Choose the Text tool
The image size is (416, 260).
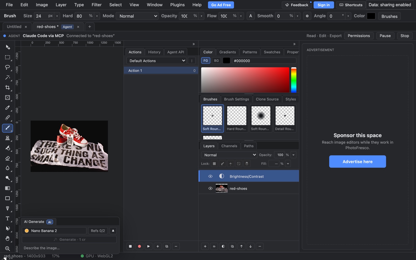pyautogui.click(x=8, y=218)
